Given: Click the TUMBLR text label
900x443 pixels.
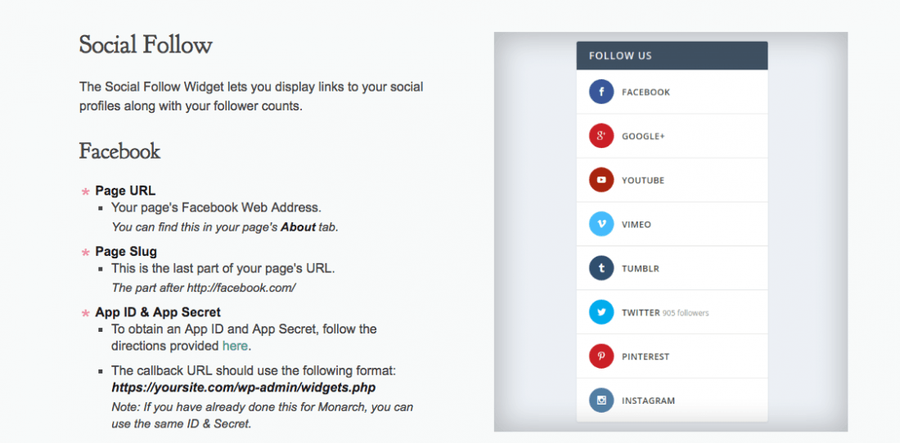Looking at the screenshot, I should [x=639, y=269].
